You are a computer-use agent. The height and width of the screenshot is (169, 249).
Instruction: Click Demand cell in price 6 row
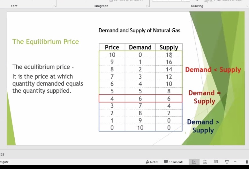140,84
